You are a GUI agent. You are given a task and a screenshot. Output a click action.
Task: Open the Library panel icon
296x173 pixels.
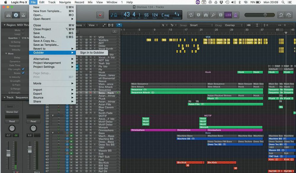click(x=8, y=15)
